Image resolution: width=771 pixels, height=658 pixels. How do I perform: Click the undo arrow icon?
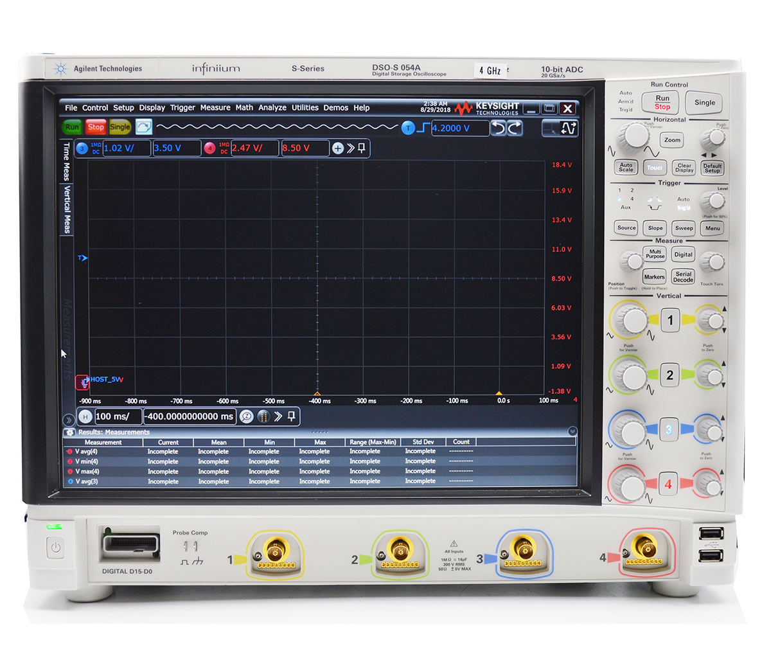coord(498,129)
